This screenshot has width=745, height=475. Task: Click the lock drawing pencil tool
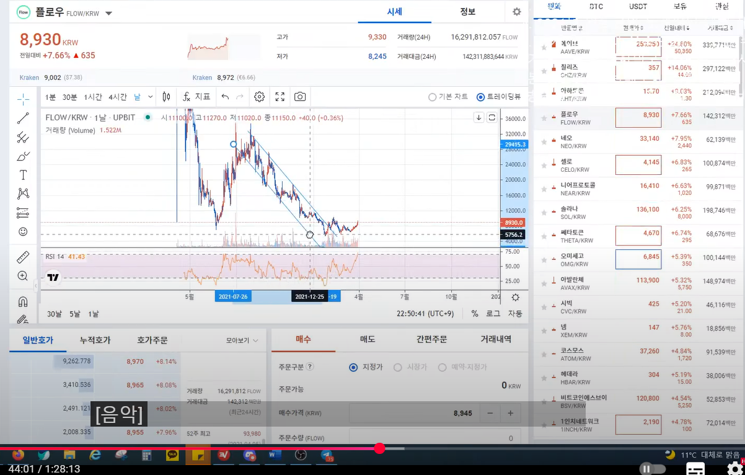(23, 319)
